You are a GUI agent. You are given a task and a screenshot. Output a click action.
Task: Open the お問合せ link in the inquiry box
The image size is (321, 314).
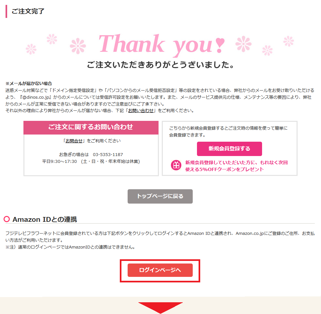pos(74,141)
